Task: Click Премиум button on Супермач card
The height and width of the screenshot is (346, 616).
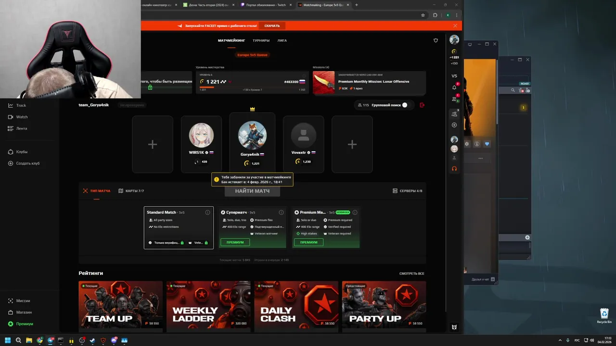Action: [x=235, y=242]
